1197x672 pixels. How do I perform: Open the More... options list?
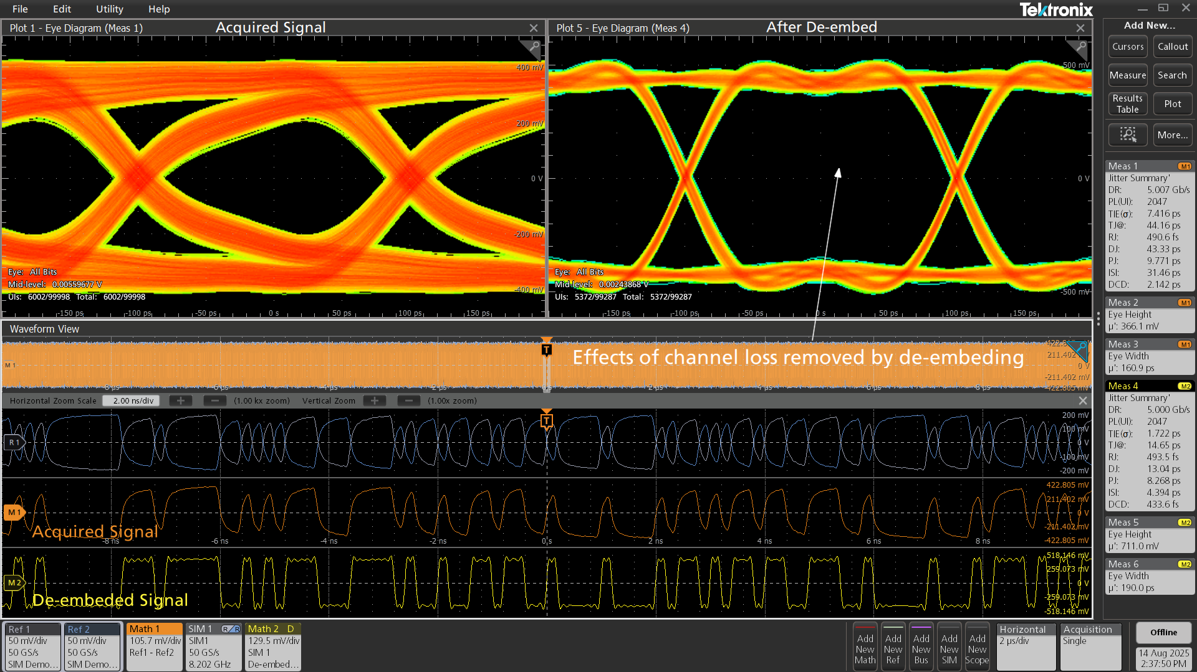coord(1172,135)
